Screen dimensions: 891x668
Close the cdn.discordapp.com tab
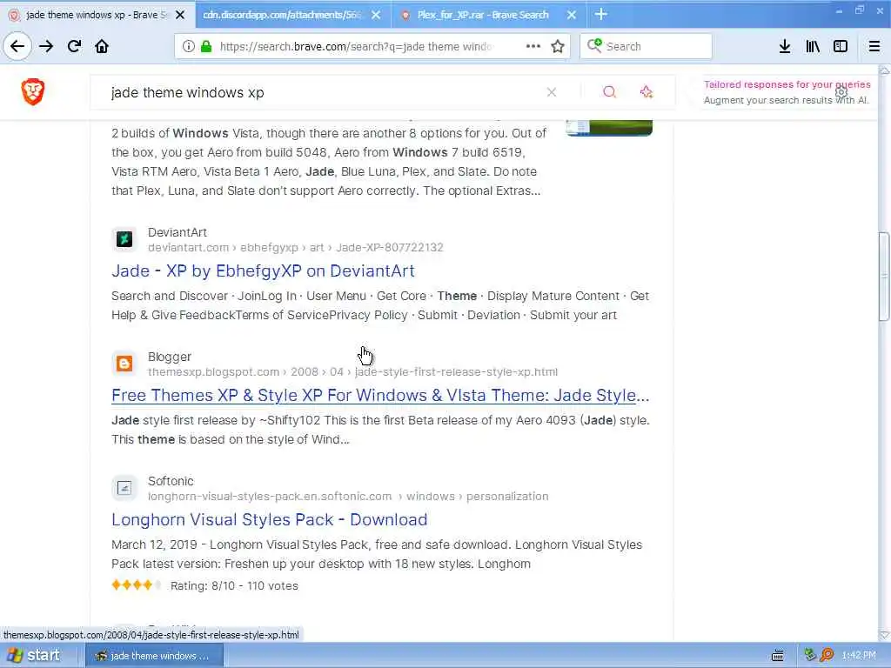376,15
